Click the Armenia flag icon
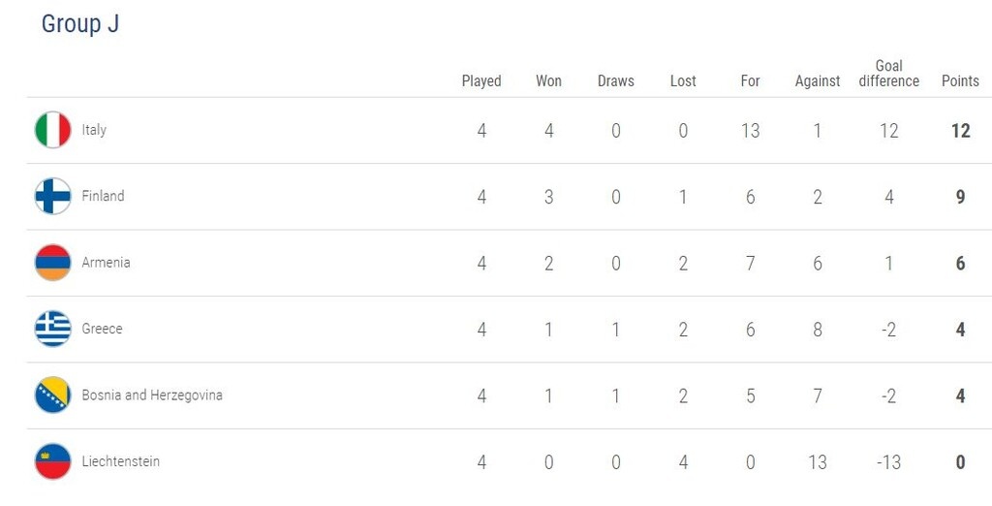This screenshot has width=992, height=506. point(53,263)
